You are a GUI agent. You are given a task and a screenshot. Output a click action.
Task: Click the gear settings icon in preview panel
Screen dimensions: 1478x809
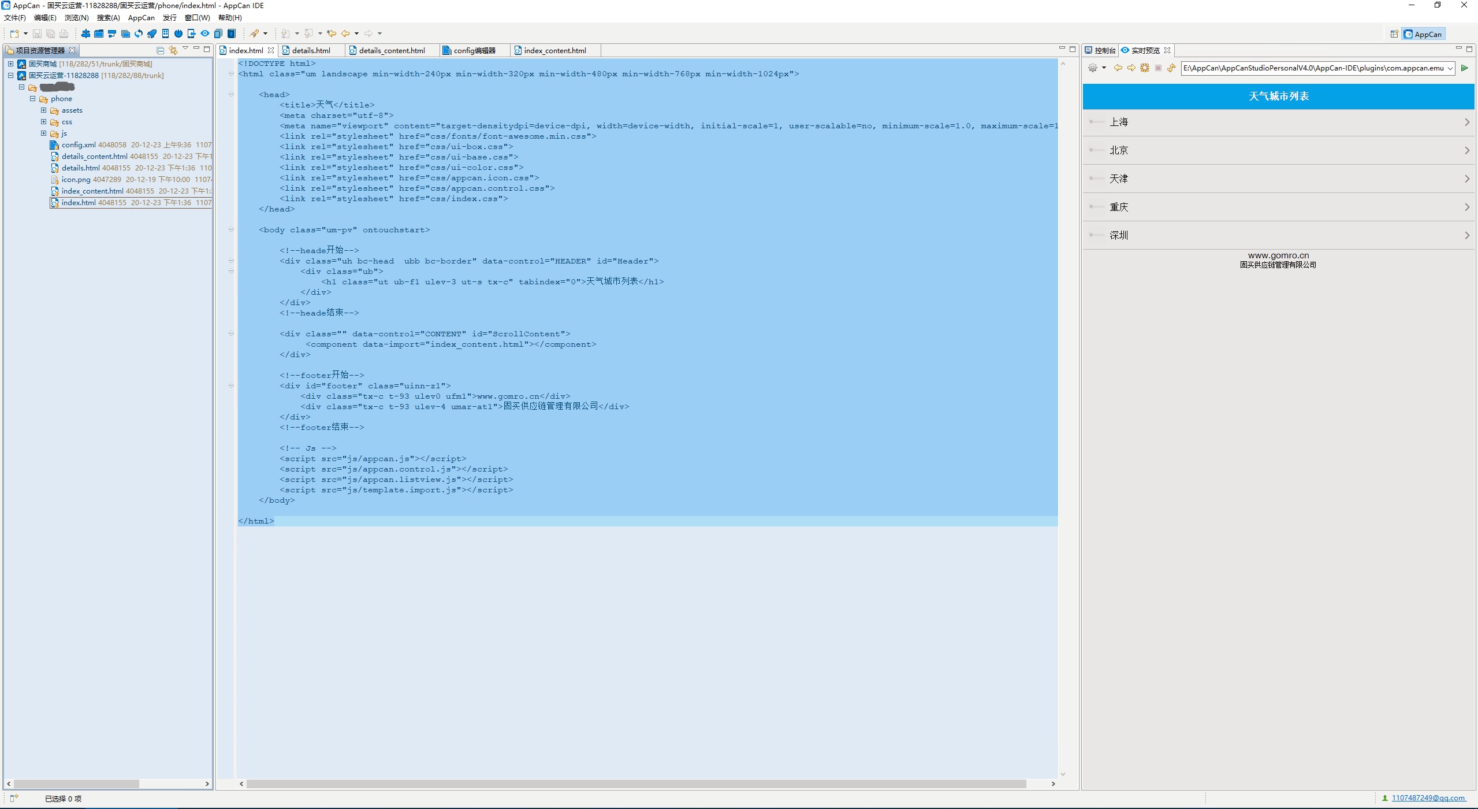click(x=1092, y=68)
